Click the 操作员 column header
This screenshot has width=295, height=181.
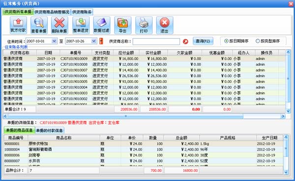click(266, 53)
